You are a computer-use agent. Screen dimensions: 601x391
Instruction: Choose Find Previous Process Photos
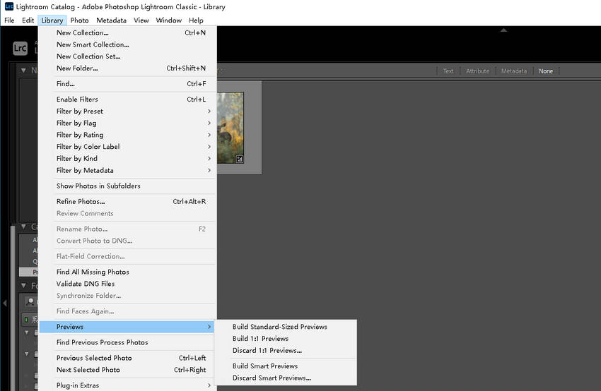pos(128,342)
